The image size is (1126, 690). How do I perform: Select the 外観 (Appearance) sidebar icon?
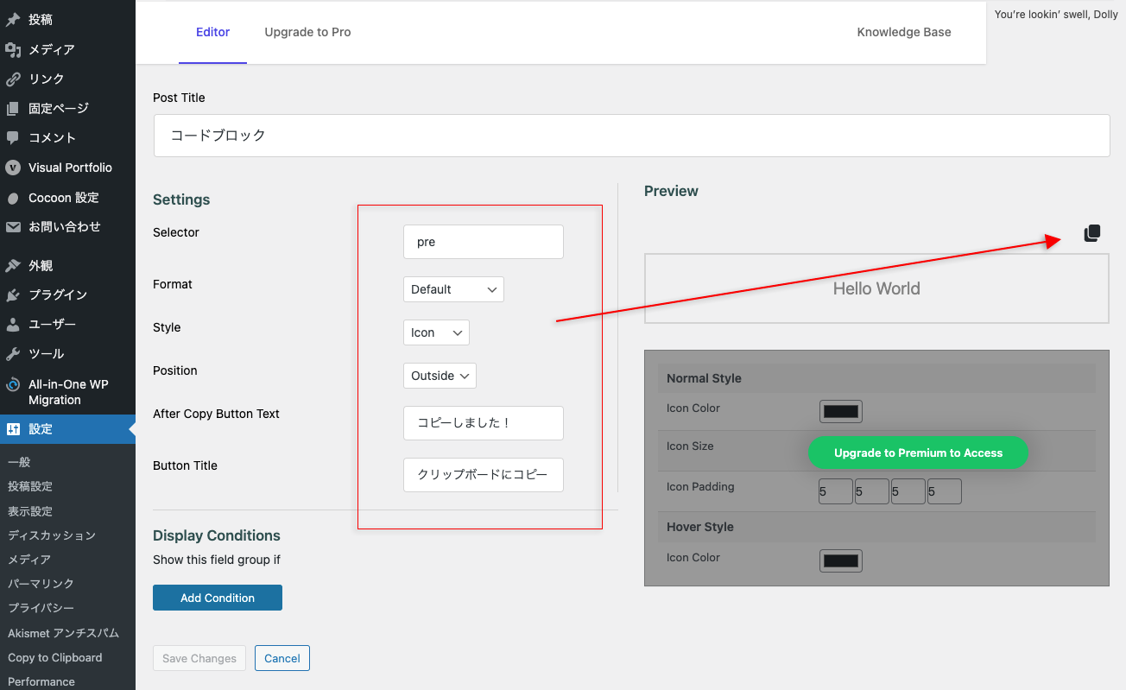click(41, 264)
